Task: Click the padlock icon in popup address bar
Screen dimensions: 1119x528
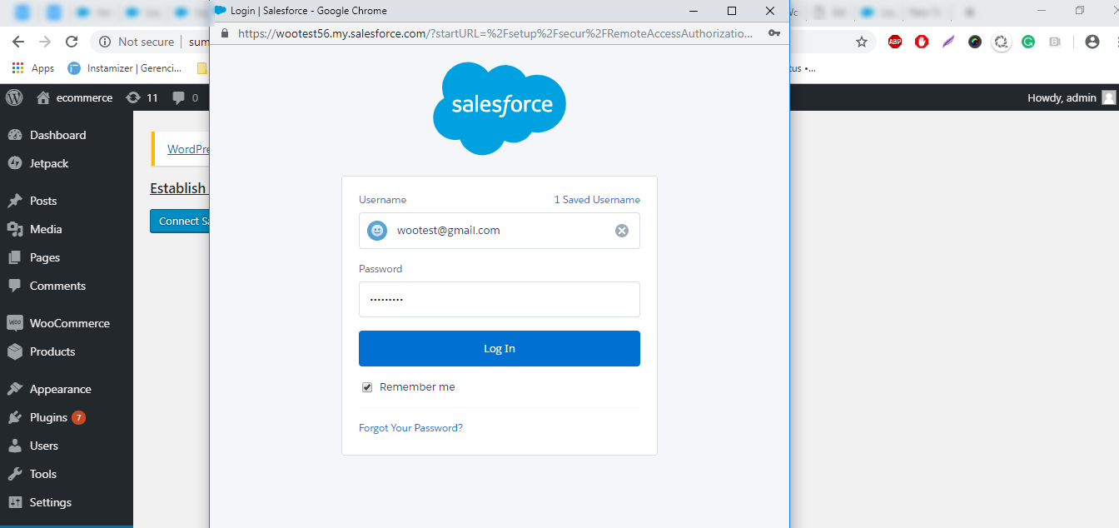Action: [224, 34]
